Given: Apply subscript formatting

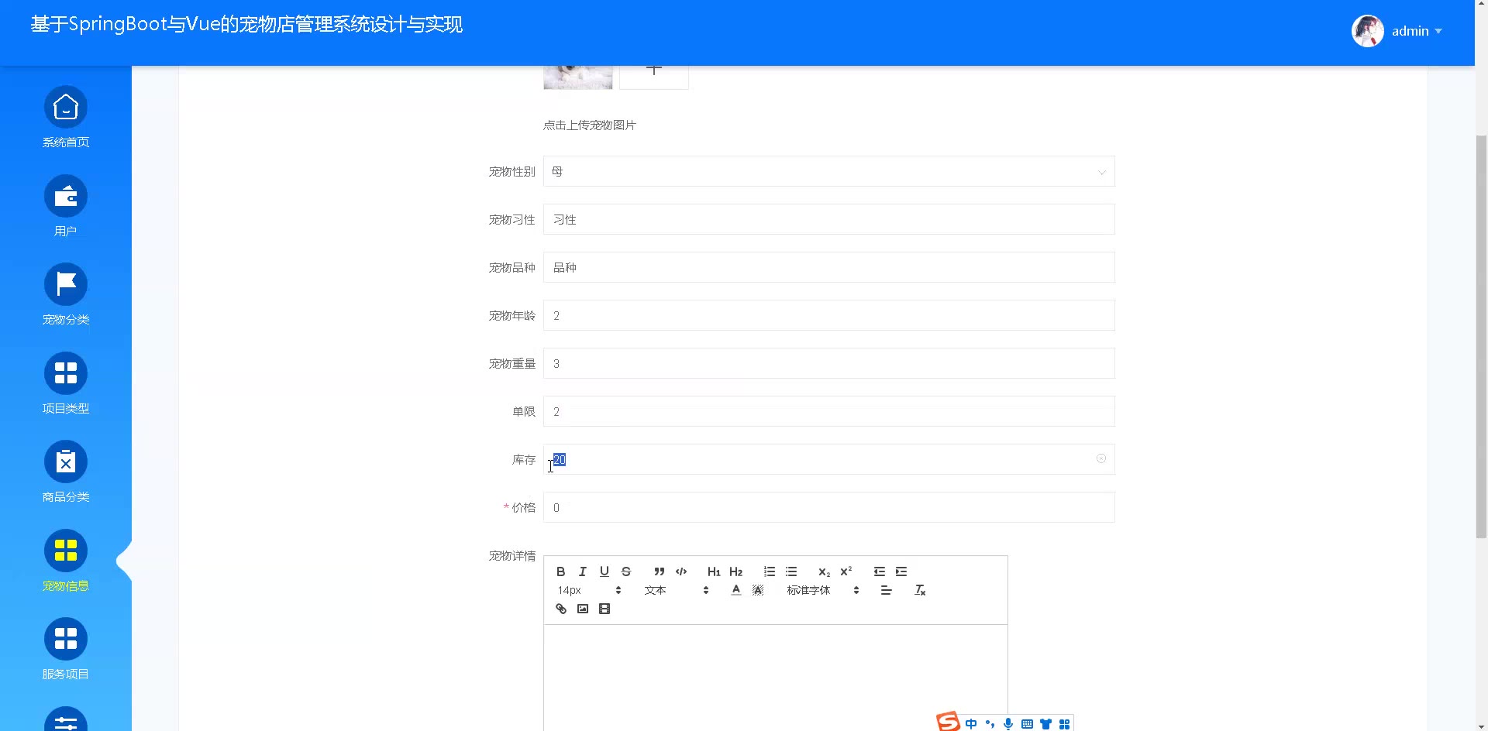Looking at the screenshot, I should coord(825,571).
